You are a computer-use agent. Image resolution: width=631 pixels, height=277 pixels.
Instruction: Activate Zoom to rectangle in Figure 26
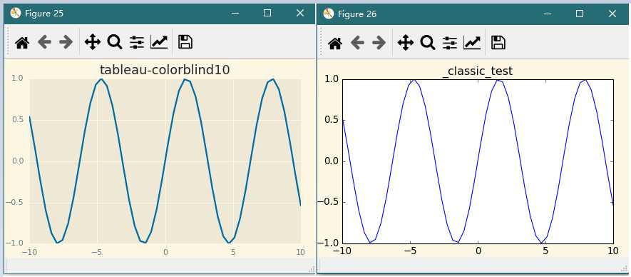pos(427,42)
